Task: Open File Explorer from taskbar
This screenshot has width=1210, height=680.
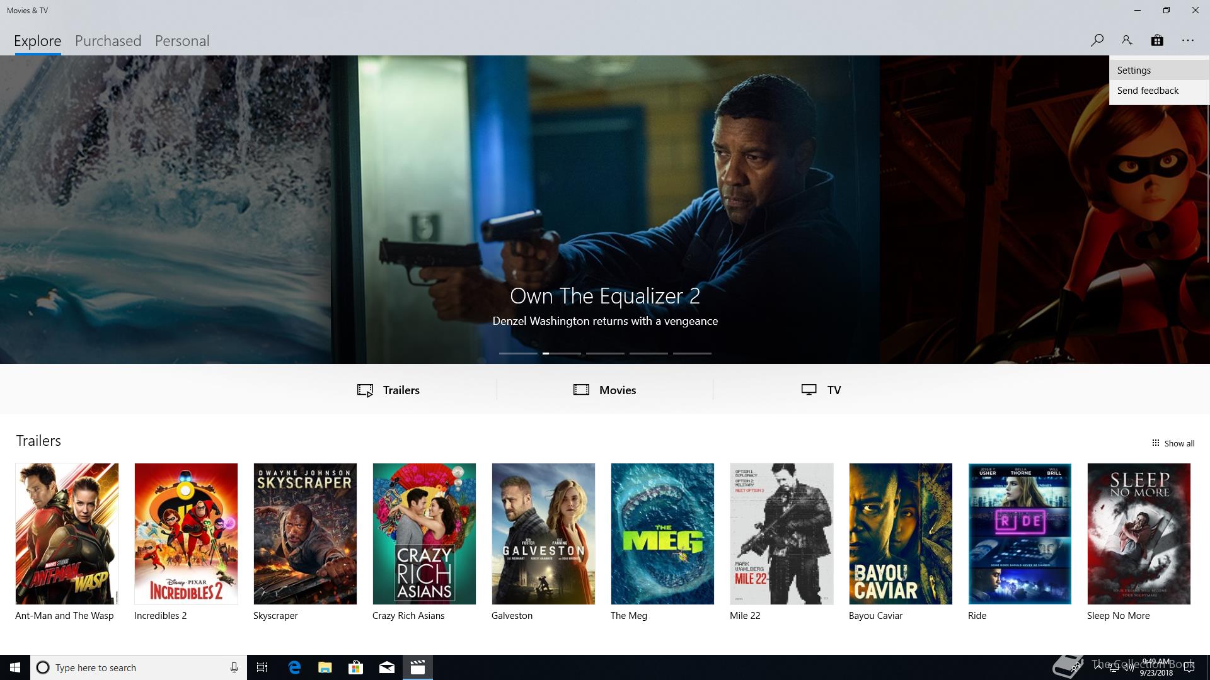Action: pyautogui.click(x=325, y=667)
